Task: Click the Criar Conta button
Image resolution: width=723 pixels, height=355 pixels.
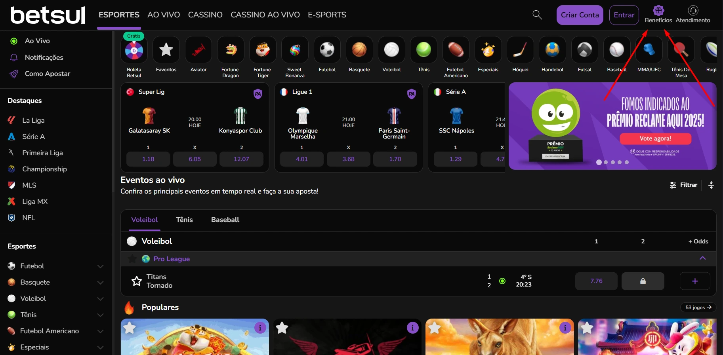Action: coord(580,15)
